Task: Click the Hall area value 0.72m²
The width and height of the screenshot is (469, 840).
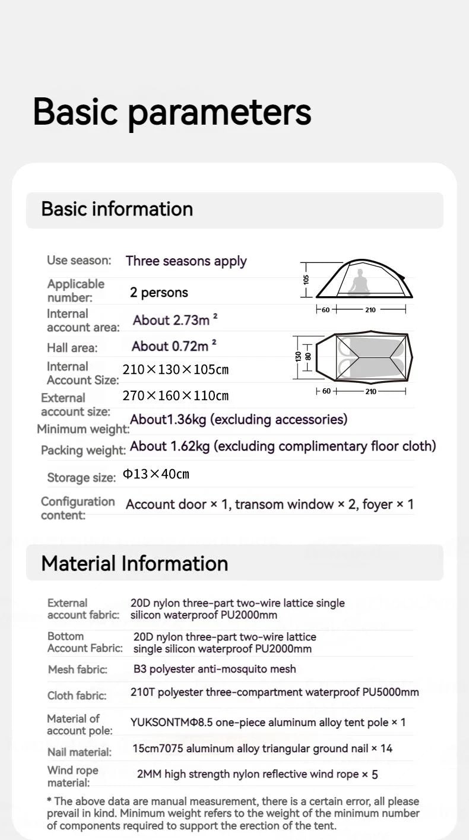Action: tap(174, 346)
